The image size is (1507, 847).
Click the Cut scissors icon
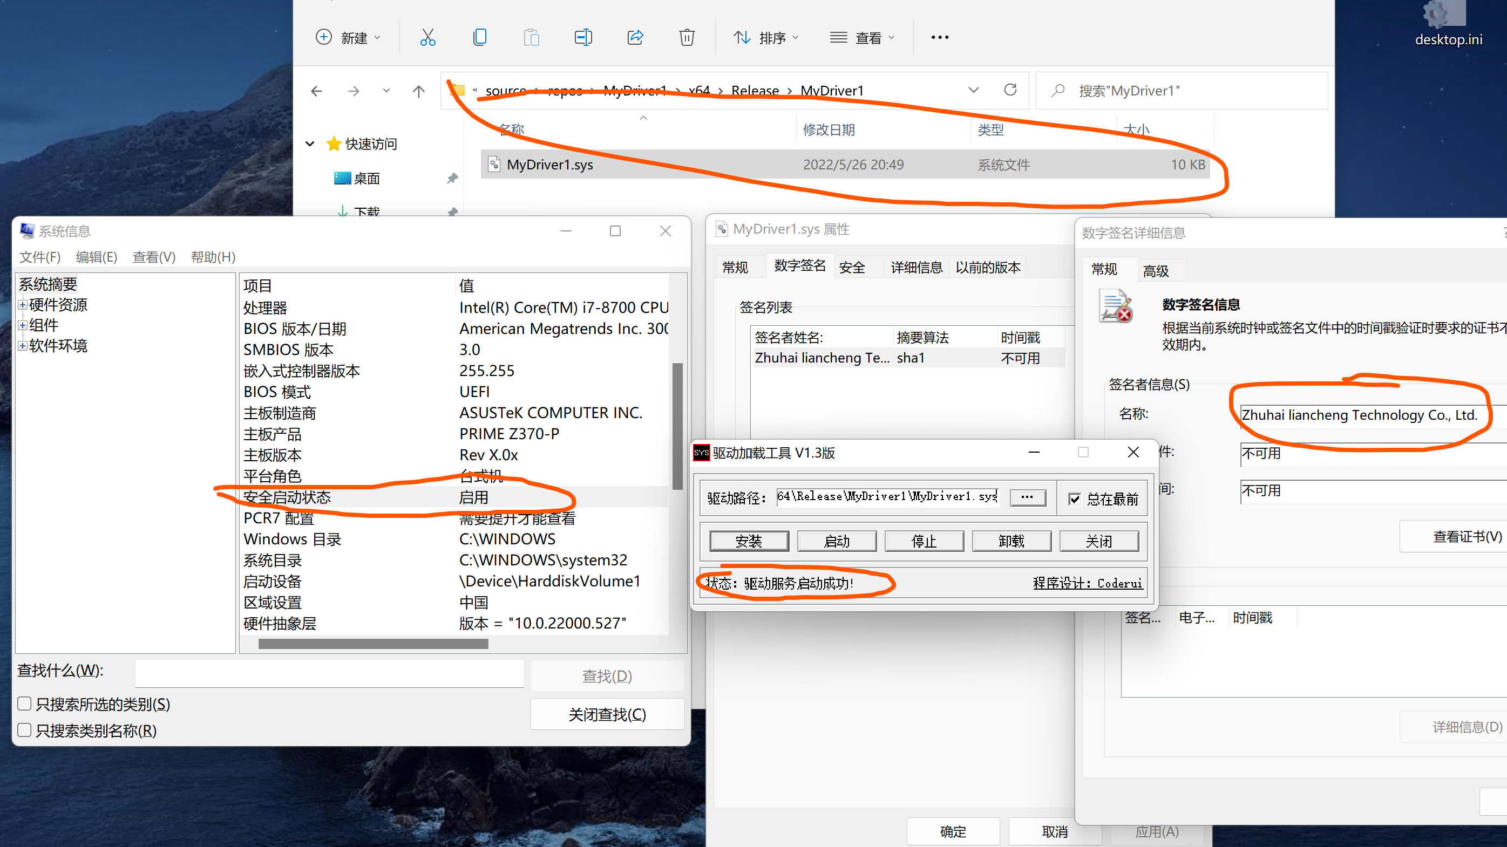(x=427, y=38)
